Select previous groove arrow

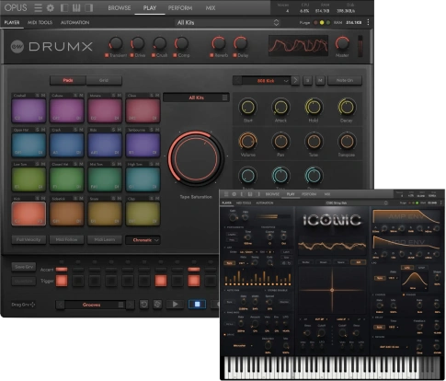point(60,305)
